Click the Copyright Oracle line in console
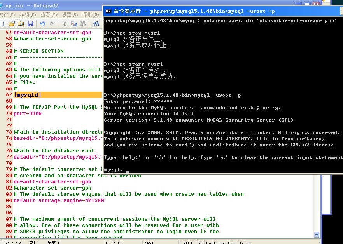The image size is (343, 244). pos(222,132)
